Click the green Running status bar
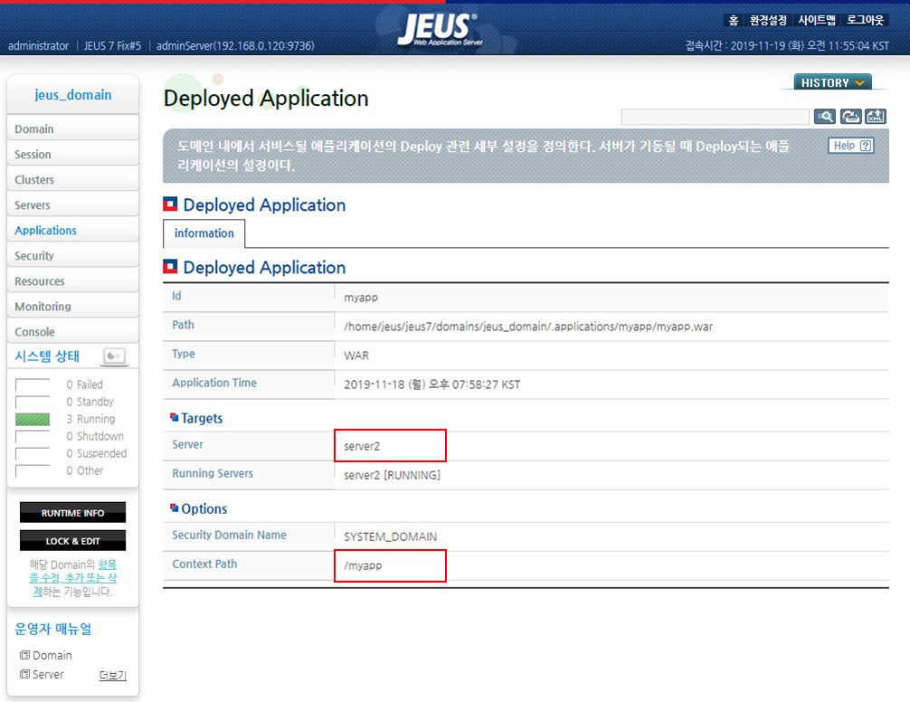The image size is (910, 702). tap(34, 419)
